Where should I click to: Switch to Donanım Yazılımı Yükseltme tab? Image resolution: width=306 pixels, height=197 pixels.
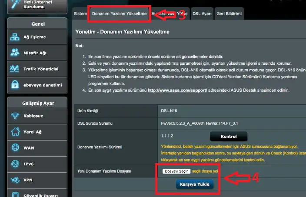coord(119,13)
